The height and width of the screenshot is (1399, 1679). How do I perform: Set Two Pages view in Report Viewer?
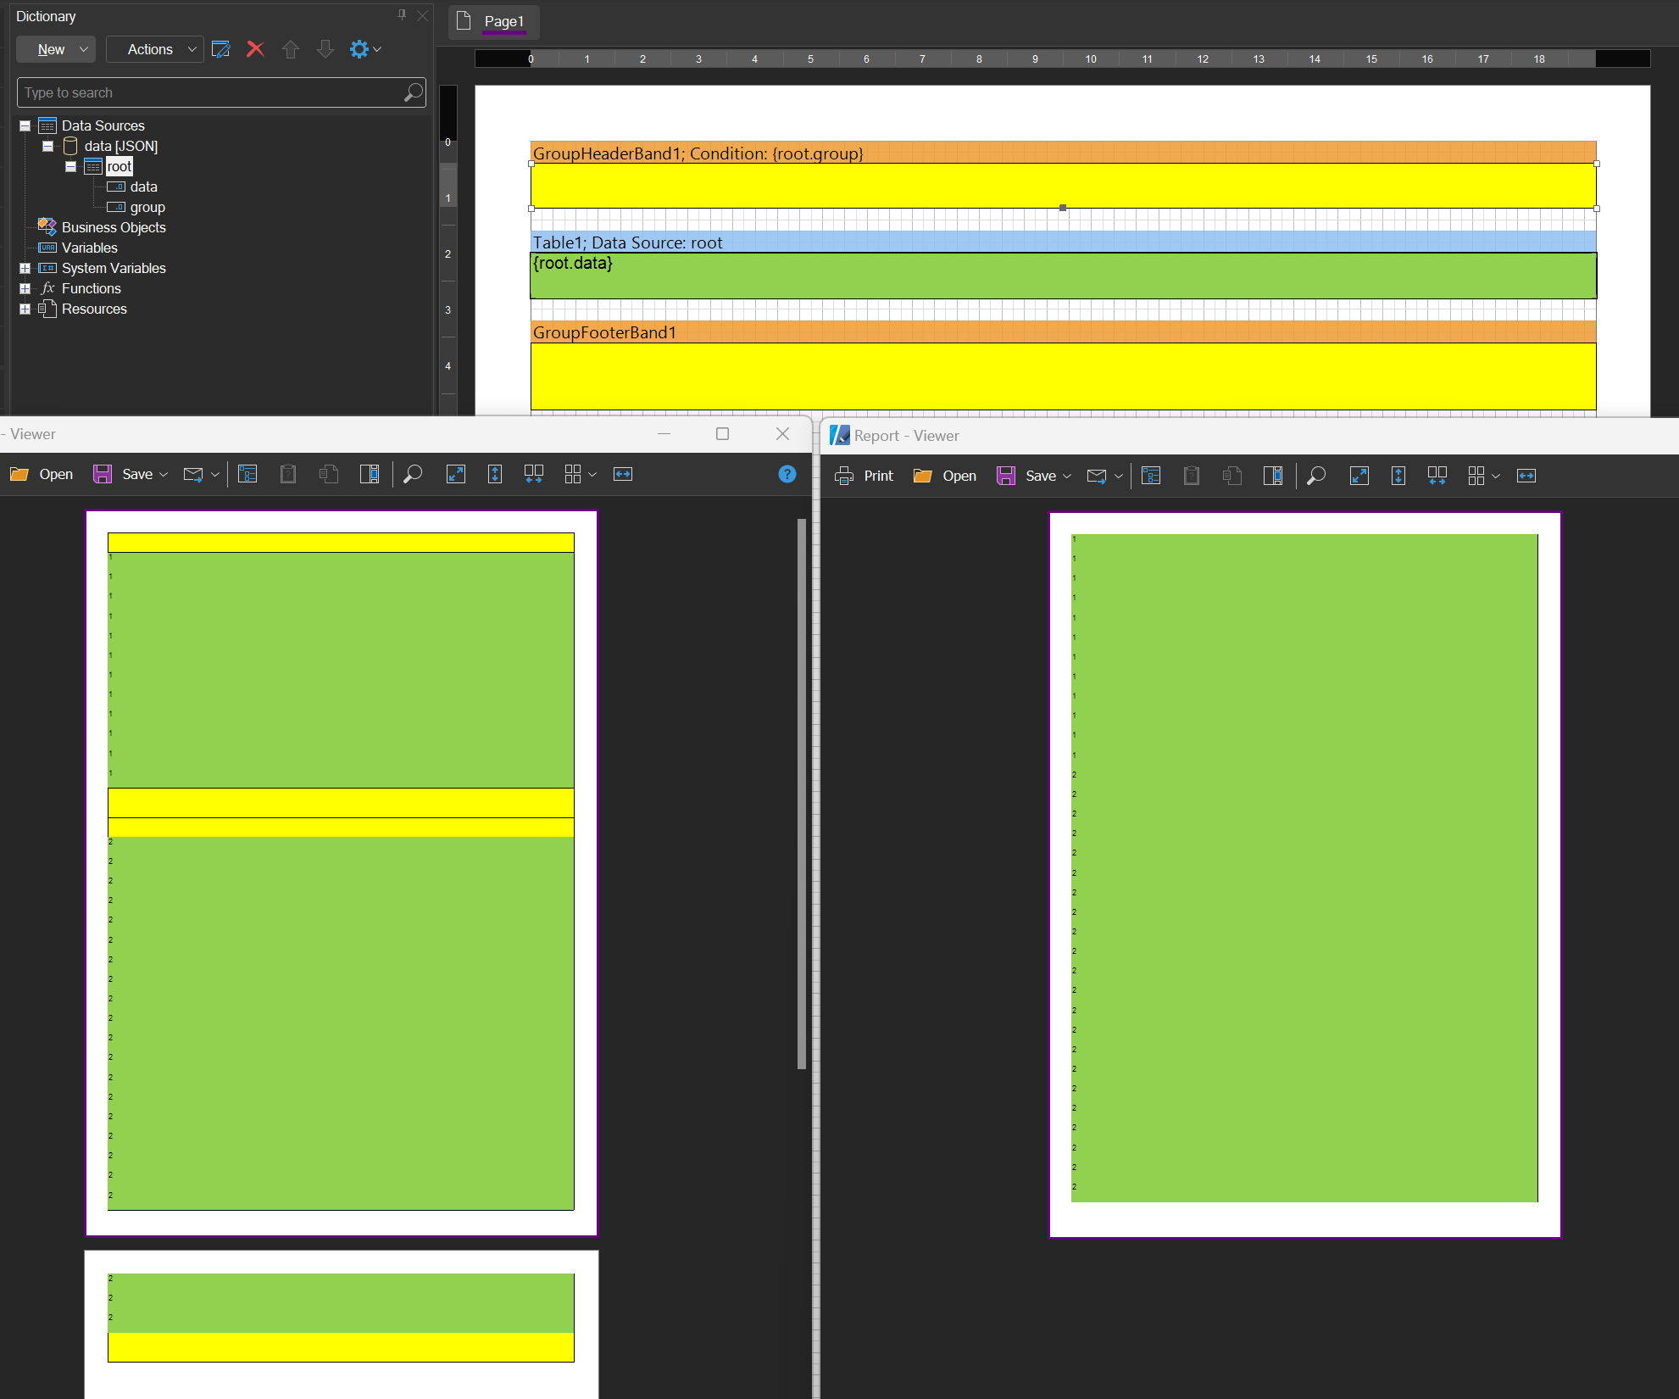pos(1437,476)
